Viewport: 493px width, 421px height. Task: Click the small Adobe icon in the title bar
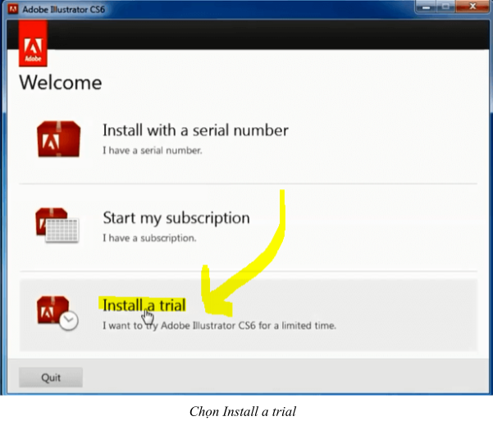coord(11,7)
